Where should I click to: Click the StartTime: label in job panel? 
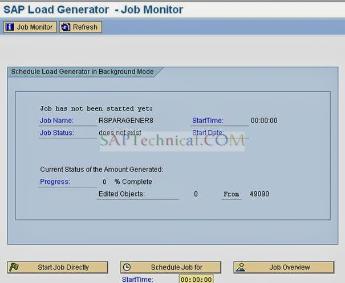[208, 120]
